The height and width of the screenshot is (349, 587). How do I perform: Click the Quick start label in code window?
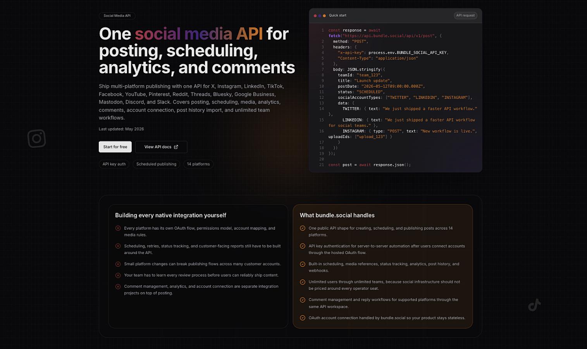click(x=337, y=16)
